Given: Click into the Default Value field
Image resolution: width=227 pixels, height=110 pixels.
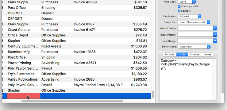Looking at the screenshot, I should tap(195, 28).
